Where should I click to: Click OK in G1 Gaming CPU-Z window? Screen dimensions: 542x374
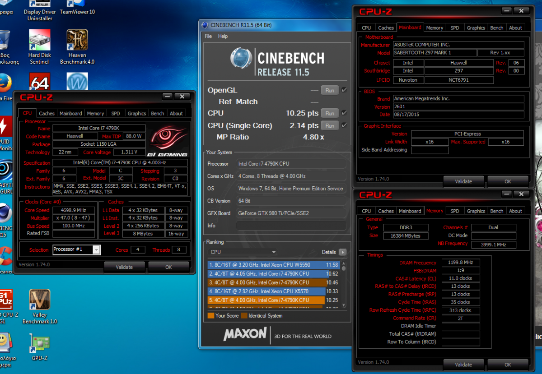[168, 267]
